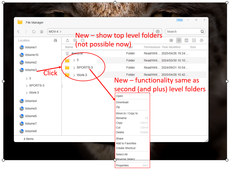Sort by the Time Modified column header
This screenshot has width=244, height=184.
click(171, 47)
